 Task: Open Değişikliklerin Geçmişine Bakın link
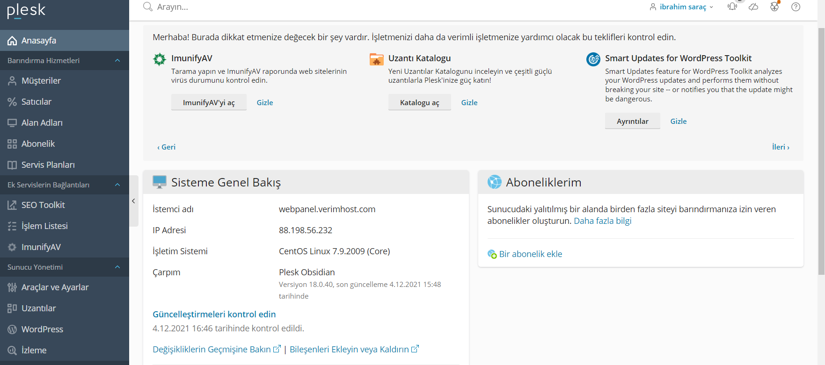click(x=212, y=350)
